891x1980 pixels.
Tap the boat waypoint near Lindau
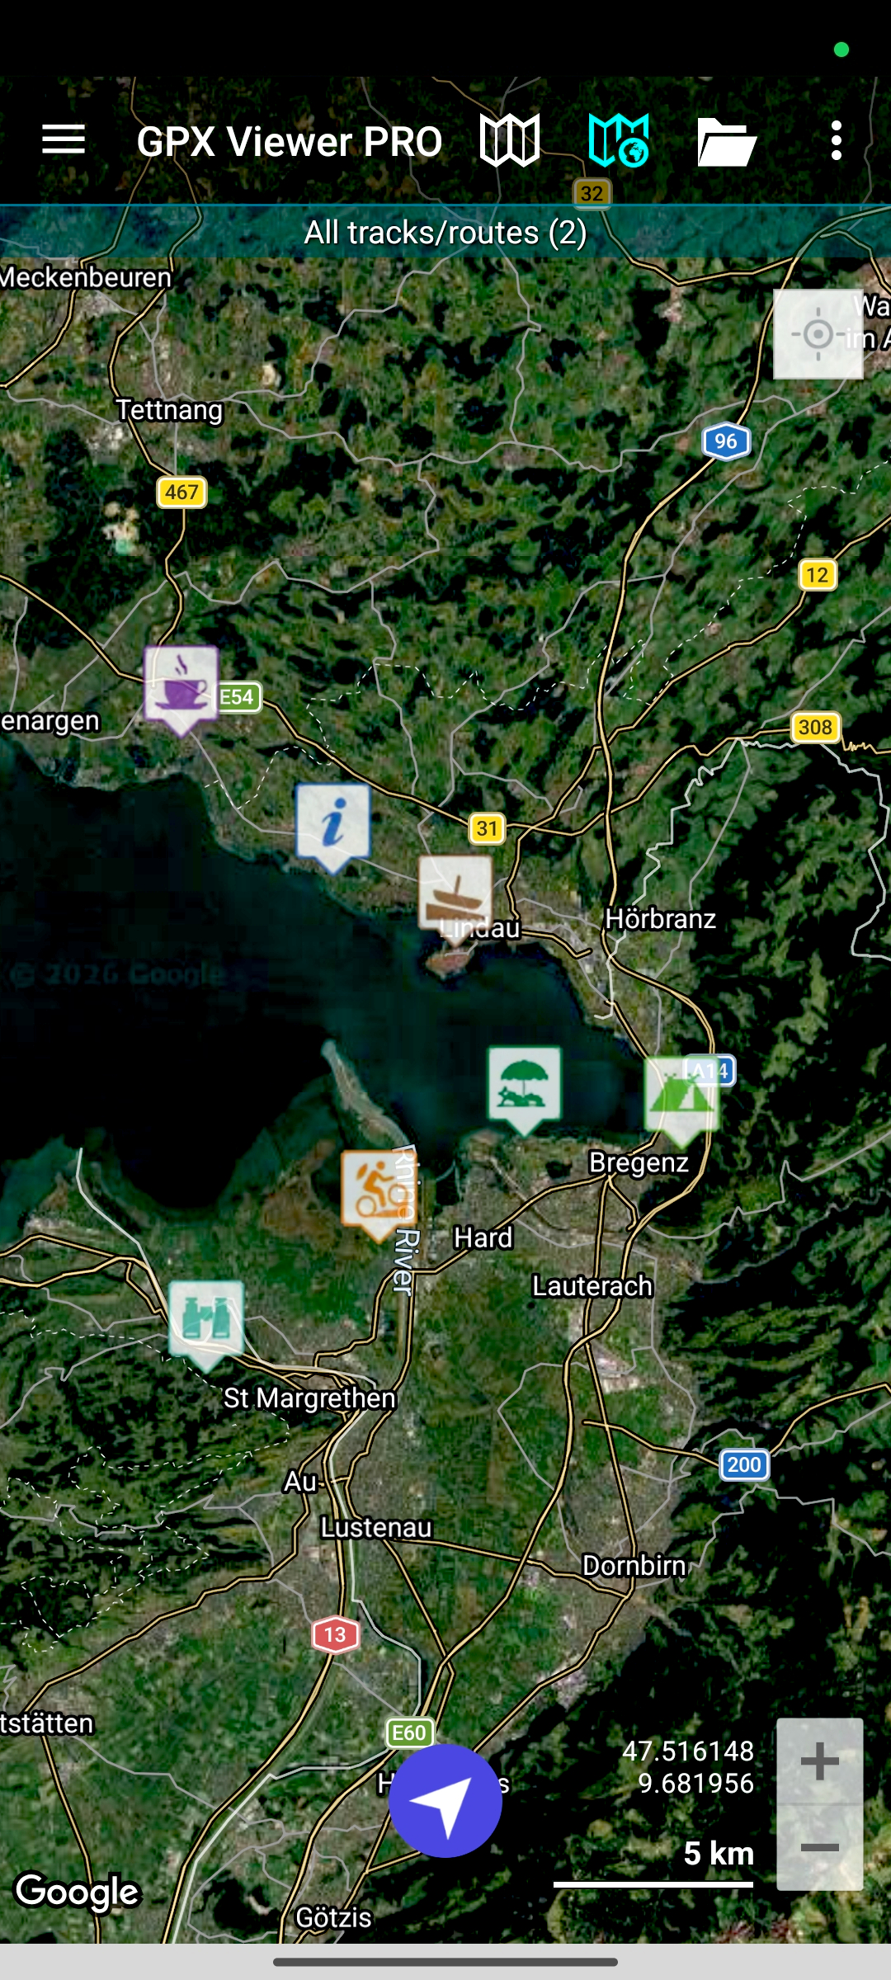click(x=455, y=894)
